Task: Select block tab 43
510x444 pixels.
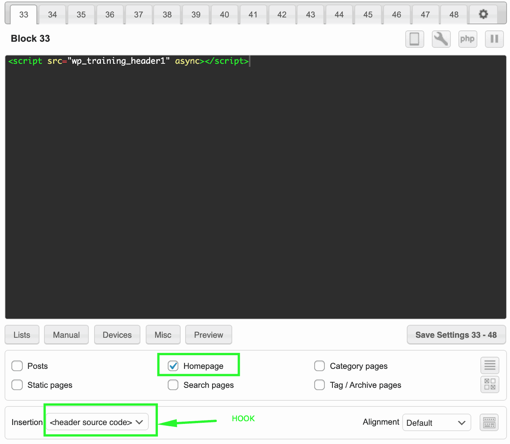Action: [x=310, y=14]
